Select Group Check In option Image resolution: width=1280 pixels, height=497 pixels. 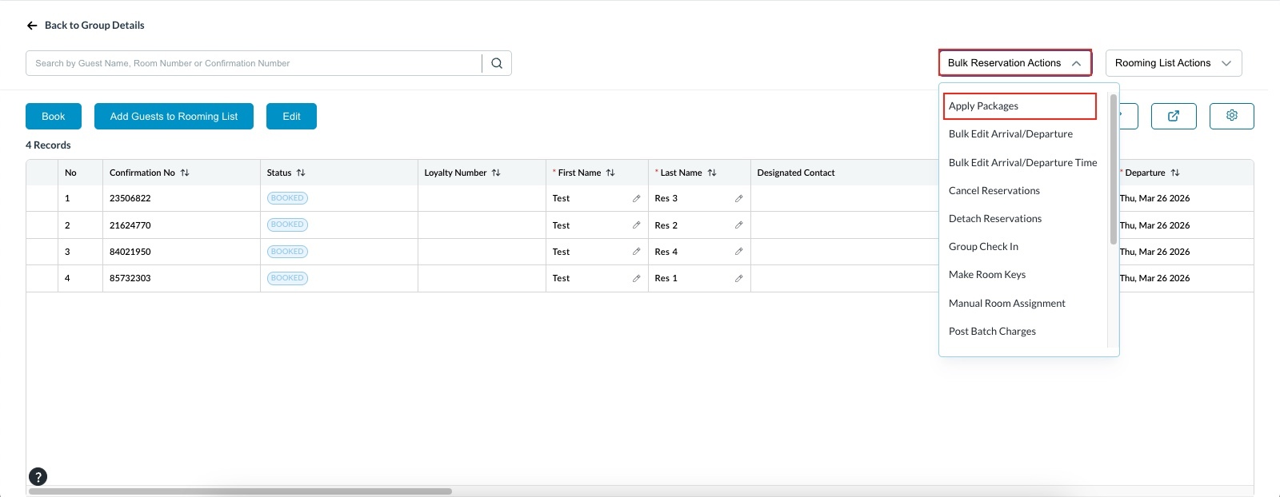tap(983, 247)
